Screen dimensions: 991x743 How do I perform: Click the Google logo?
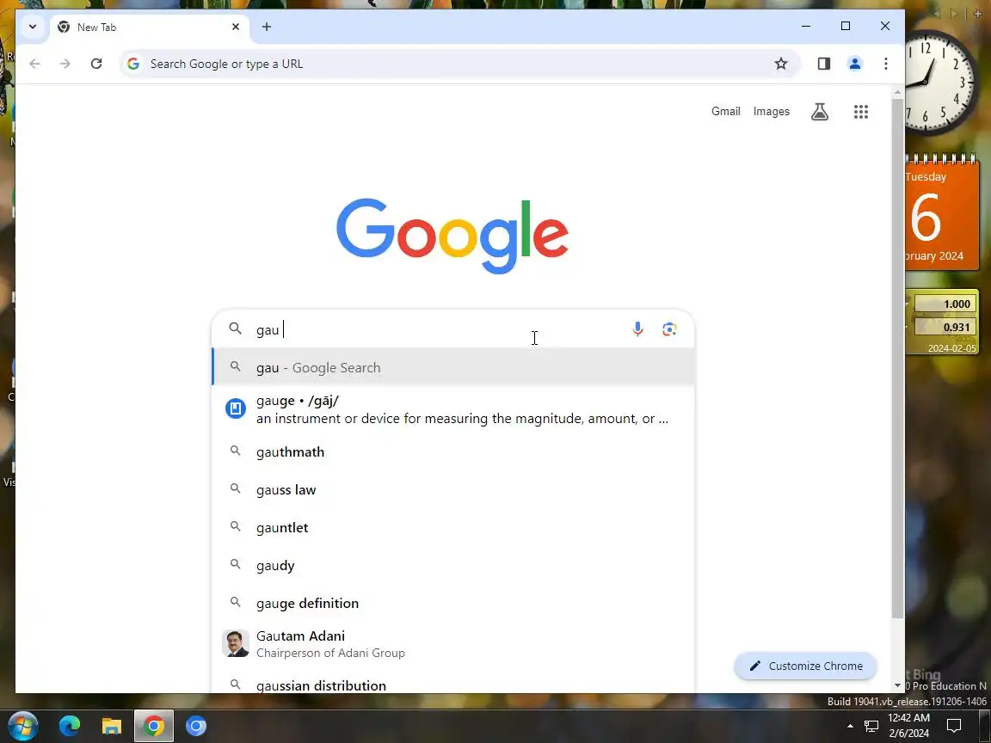tap(452, 235)
